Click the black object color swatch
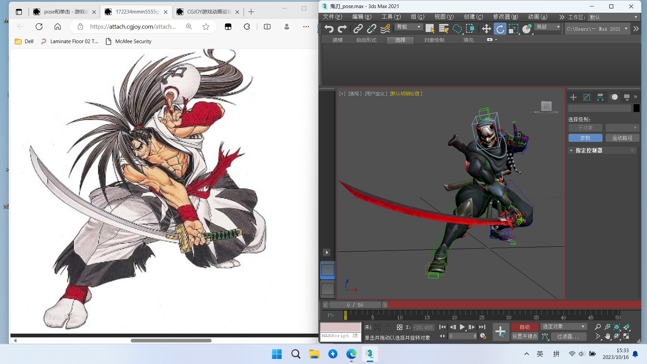The width and height of the screenshot is (647, 364). pos(636,108)
